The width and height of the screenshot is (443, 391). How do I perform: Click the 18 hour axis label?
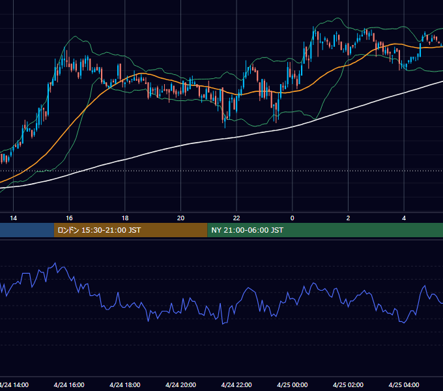pyautogui.click(x=125, y=218)
